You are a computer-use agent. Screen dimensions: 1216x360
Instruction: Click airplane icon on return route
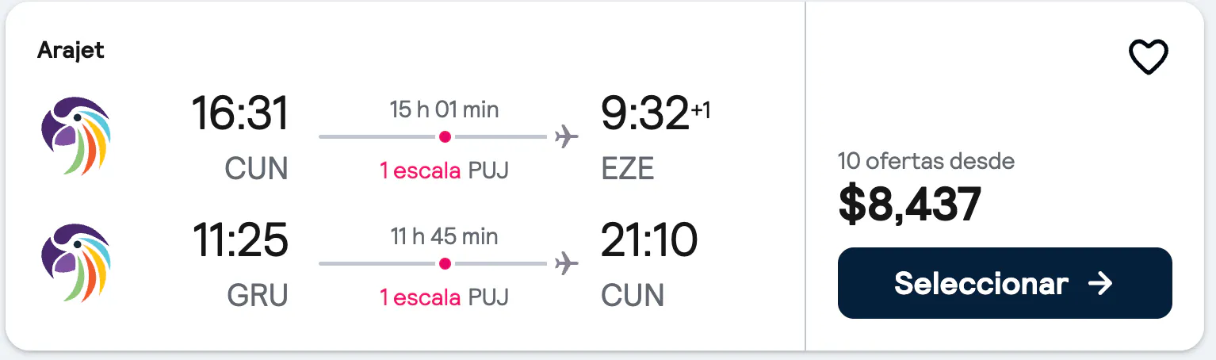[566, 264]
